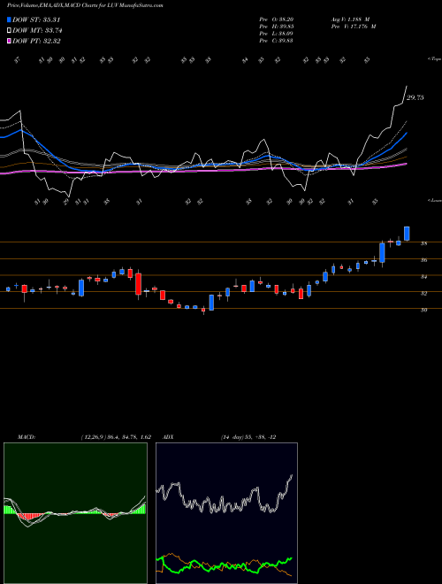The width and height of the screenshot is (442, 584).
Task: Click the '<-Lows' marker label
Action: click(x=434, y=200)
